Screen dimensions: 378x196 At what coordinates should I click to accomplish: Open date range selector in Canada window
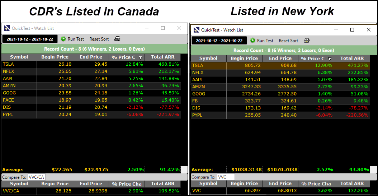[30, 39]
